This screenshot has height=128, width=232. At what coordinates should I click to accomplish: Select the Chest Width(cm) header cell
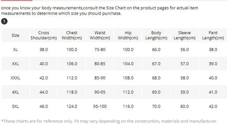(72, 35)
